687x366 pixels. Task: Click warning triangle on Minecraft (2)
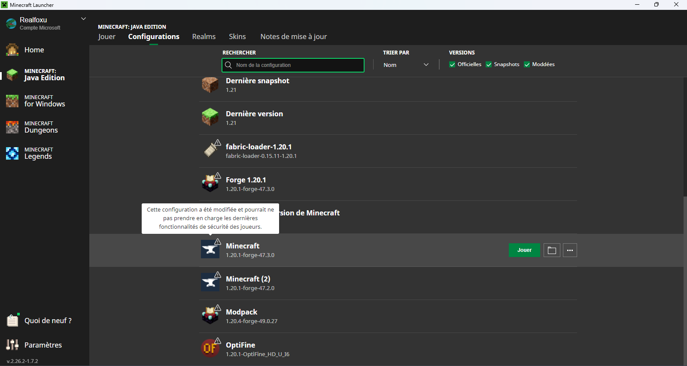click(x=218, y=275)
